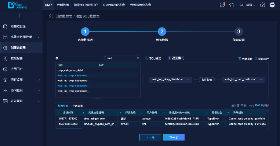Click the 下一步 next step button
Screen dimensions: 280x146
(x=174, y=137)
